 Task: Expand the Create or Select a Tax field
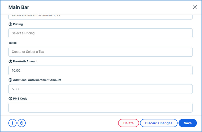click(100, 52)
